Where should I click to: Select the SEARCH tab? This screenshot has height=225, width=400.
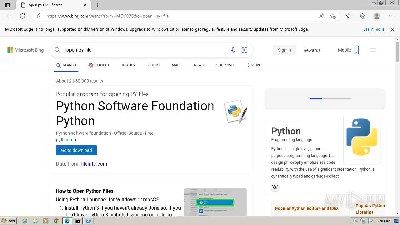pos(66,65)
